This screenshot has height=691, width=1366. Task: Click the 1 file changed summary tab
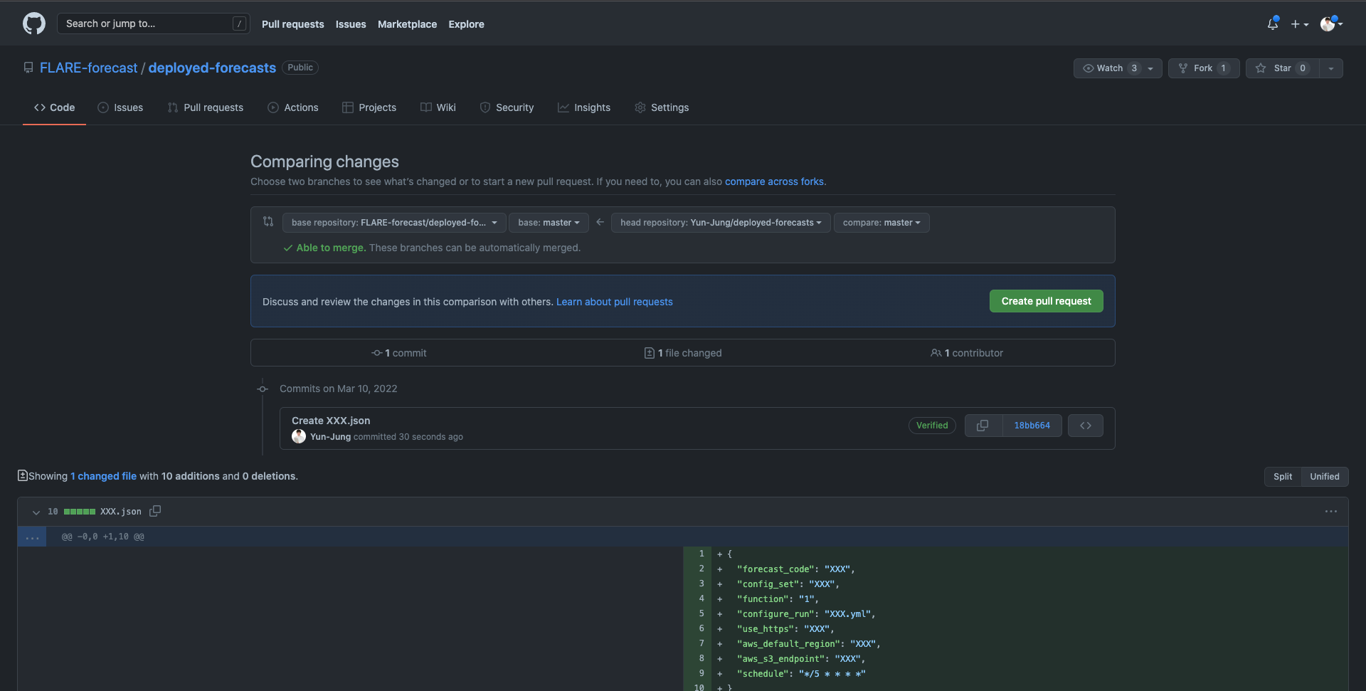[x=683, y=353]
